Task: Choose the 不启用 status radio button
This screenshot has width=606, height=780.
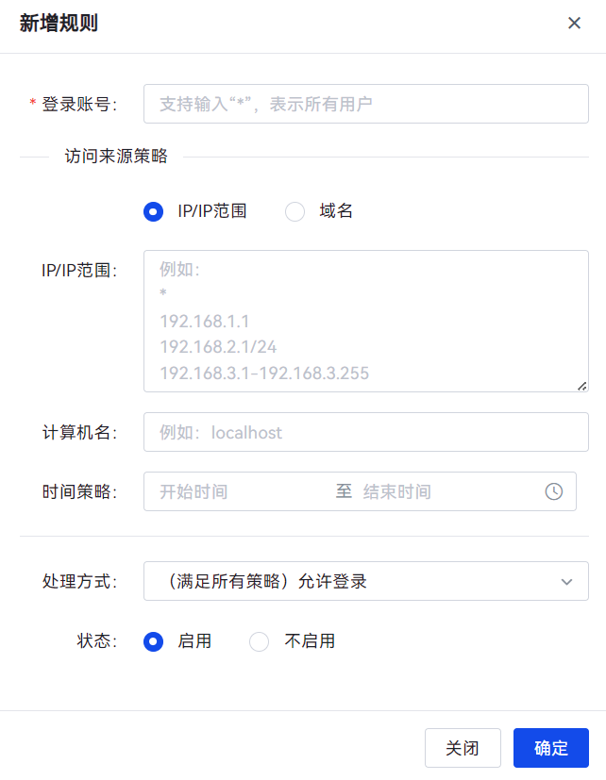Action: click(259, 641)
